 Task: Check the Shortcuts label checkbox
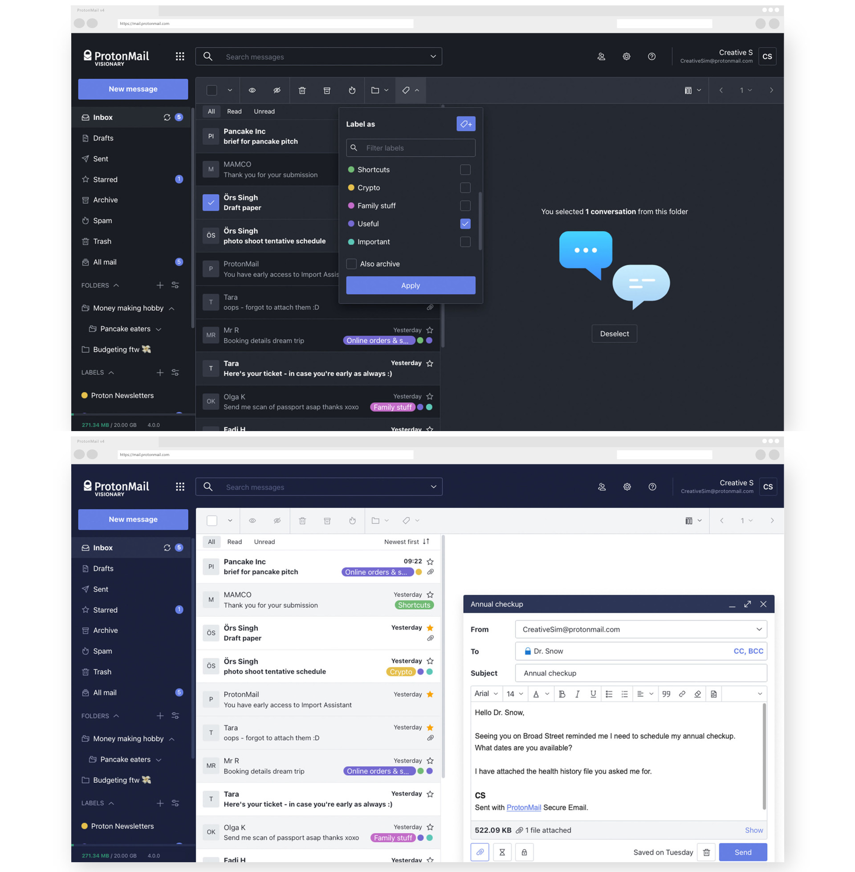click(x=465, y=169)
